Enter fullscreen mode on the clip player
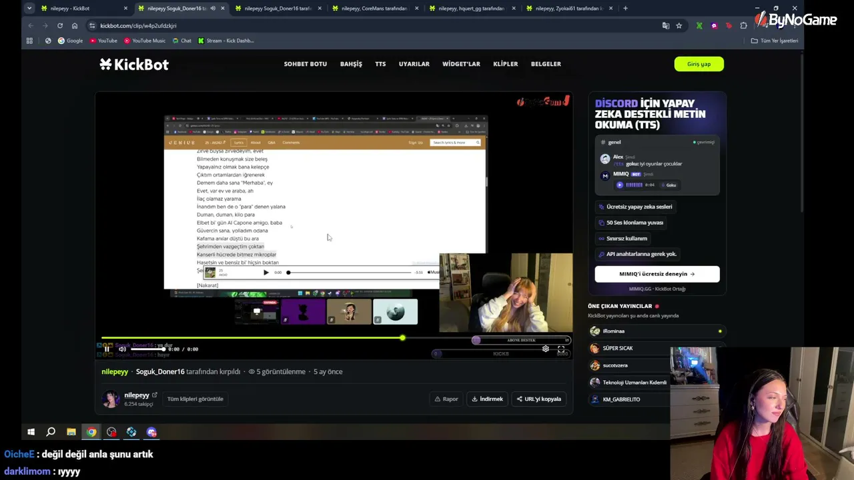This screenshot has height=480, width=854. pos(561,349)
